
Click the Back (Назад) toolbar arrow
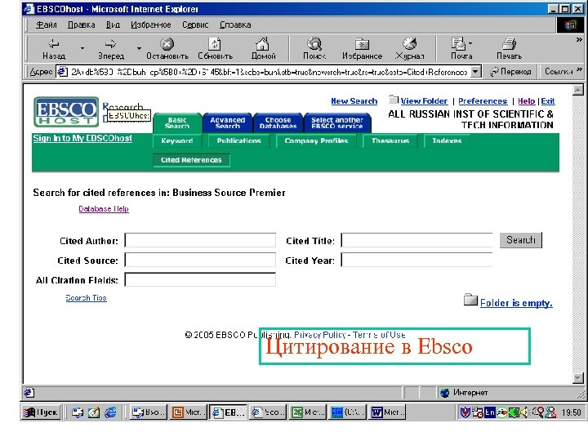click(54, 49)
